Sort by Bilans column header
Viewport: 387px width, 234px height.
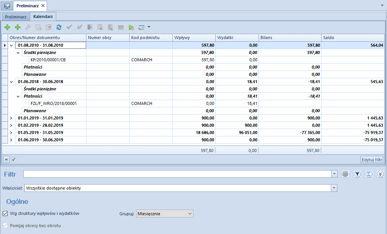[x=290, y=38]
